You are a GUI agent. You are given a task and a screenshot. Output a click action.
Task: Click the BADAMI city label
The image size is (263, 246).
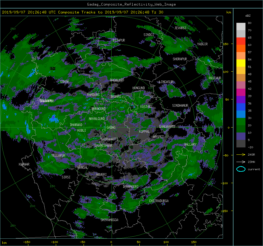(116, 97)
